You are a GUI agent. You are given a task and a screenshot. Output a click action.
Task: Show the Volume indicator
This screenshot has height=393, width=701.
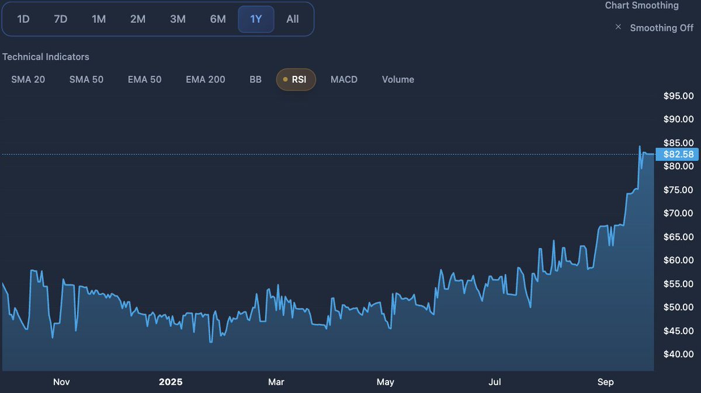(x=398, y=79)
